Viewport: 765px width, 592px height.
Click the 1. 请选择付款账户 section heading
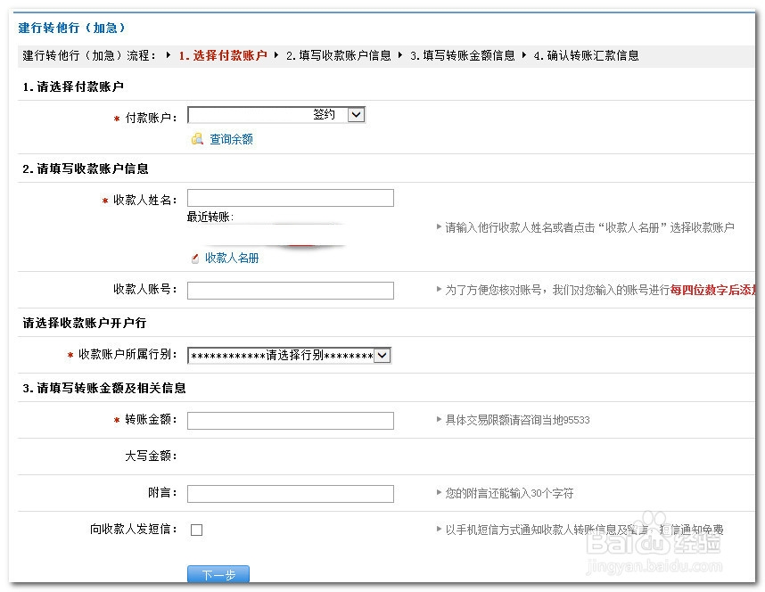pos(73,86)
